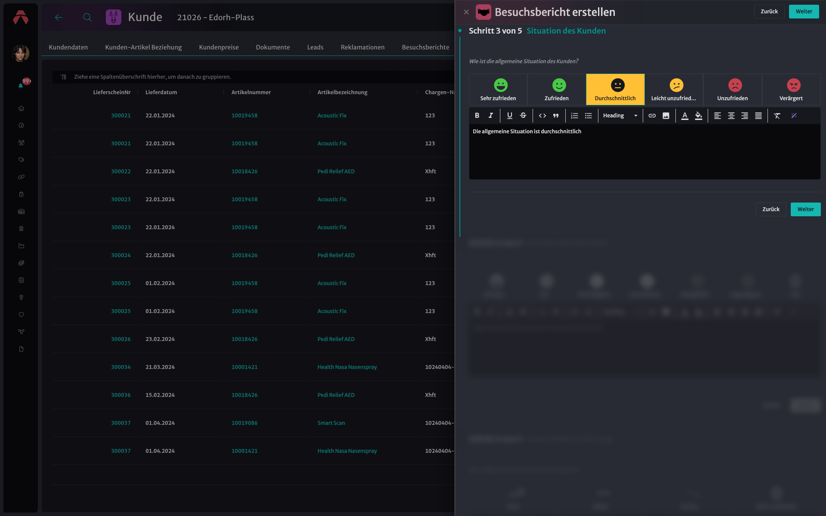Screen dimensions: 826x516
Task: Open the Heading style dropdown
Action: point(620,116)
